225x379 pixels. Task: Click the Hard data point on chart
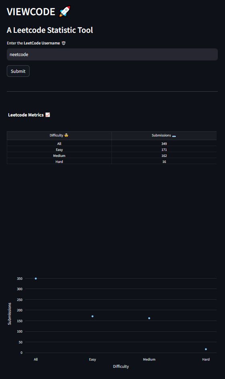coord(206,349)
